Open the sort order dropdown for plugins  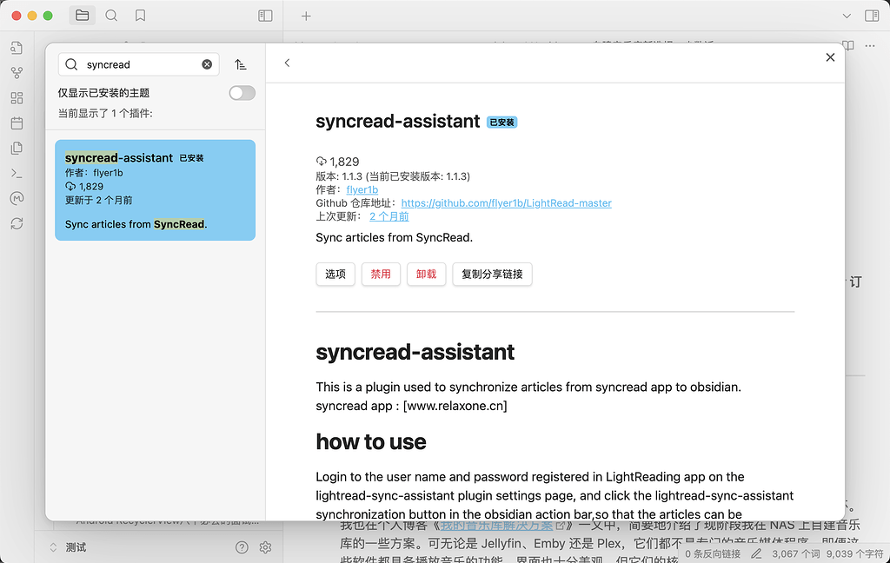tap(241, 64)
